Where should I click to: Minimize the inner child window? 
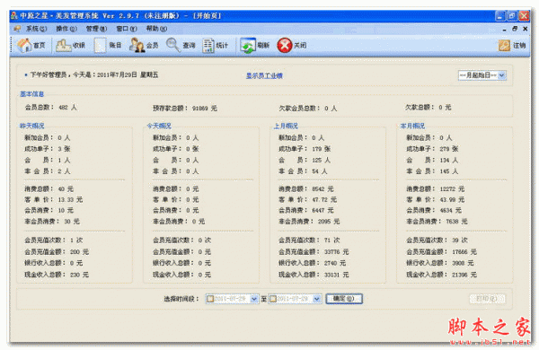(504, 30)
